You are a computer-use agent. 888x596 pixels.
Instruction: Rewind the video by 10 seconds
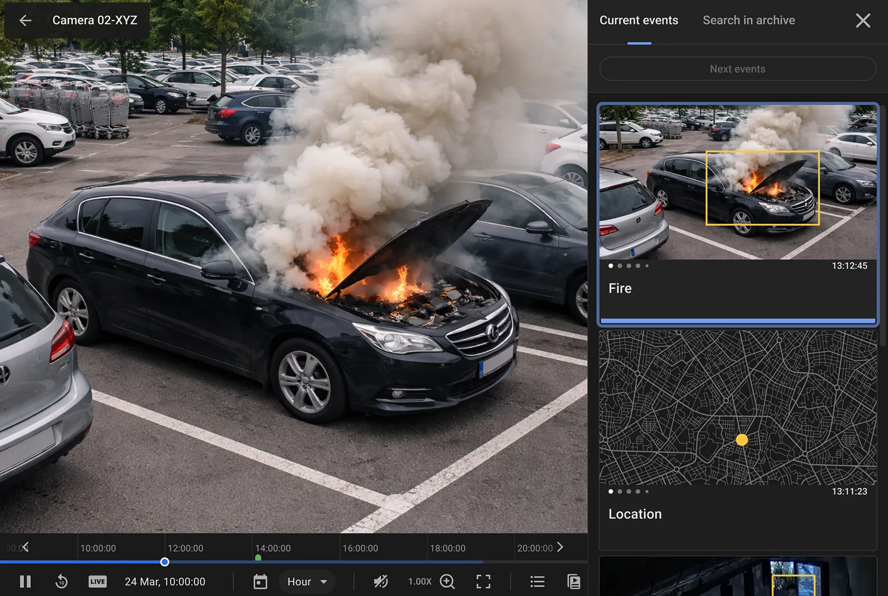(61, 581)
